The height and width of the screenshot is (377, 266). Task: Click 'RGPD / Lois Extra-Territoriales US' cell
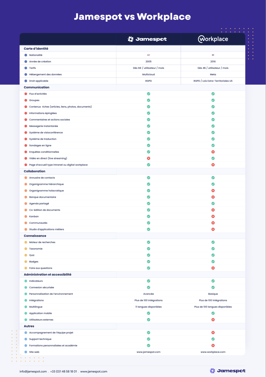[213, 81]
